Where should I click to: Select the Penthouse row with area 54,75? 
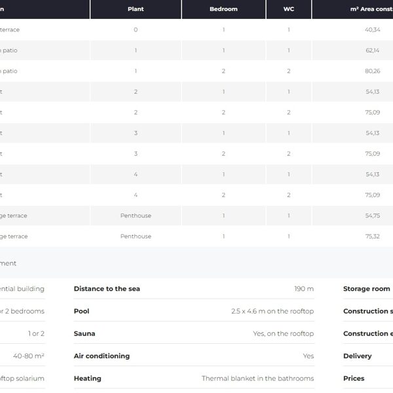[x=371, y=215]
